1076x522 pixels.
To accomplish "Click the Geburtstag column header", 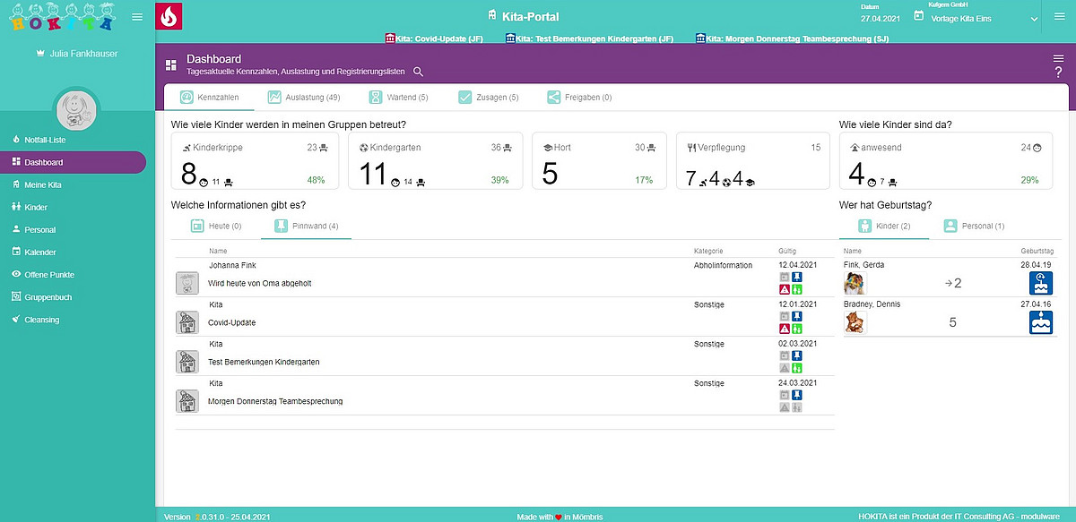I will click(x=1037, y=252).
